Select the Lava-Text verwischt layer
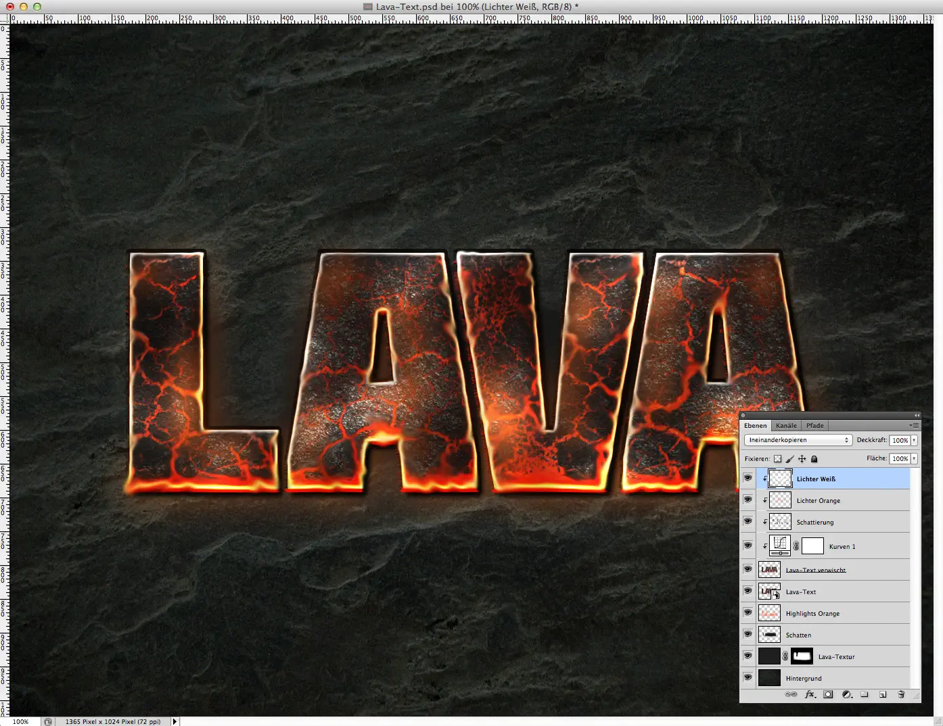Screen dimensions: 943x726 (x=815, y=569)
